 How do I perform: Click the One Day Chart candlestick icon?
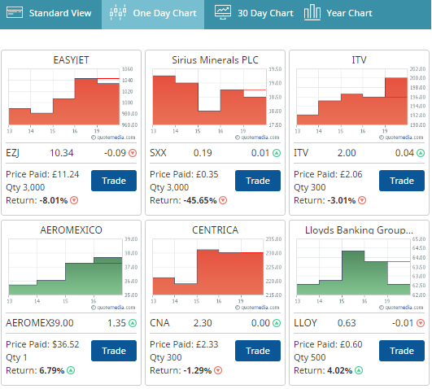[x=118, y=12]
